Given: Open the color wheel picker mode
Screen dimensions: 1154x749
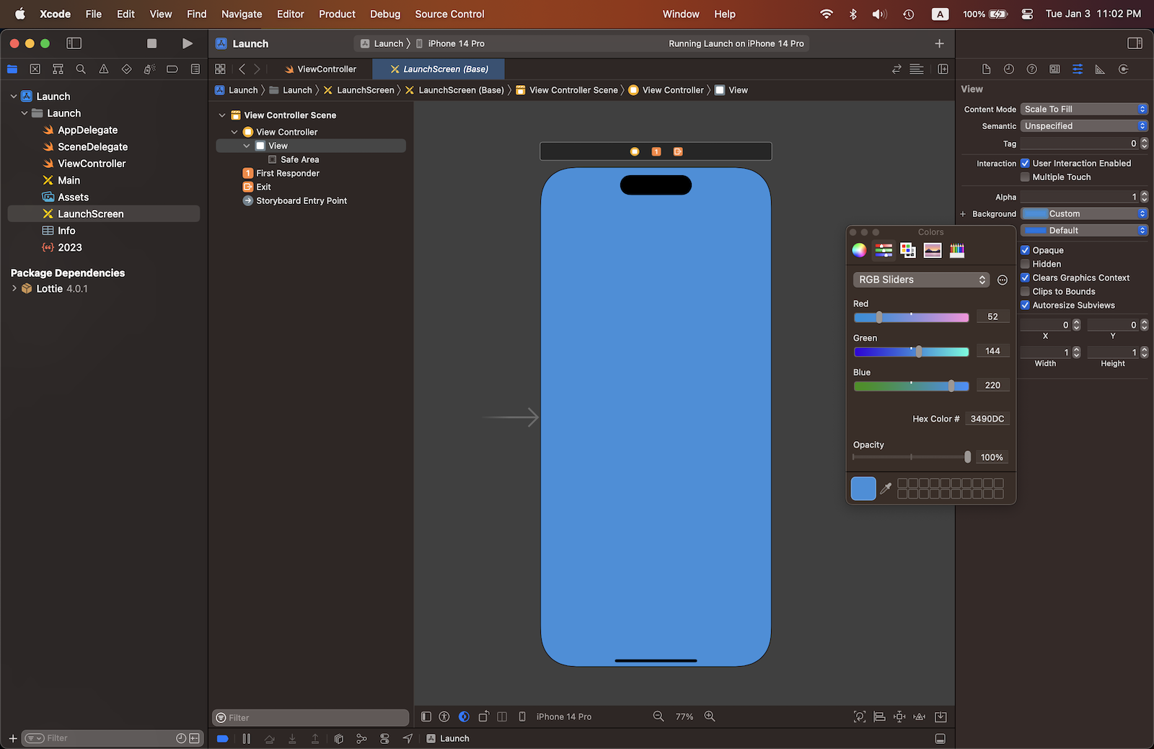Looking at the screenshot, I should click(859, 250).
